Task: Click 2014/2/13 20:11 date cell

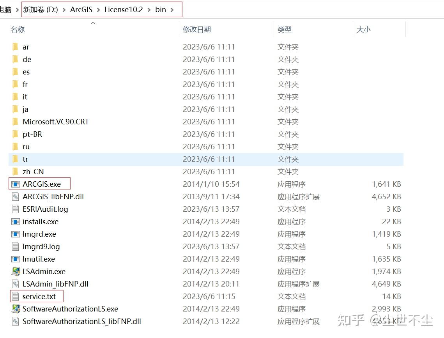Action: [x=211, y=284]
